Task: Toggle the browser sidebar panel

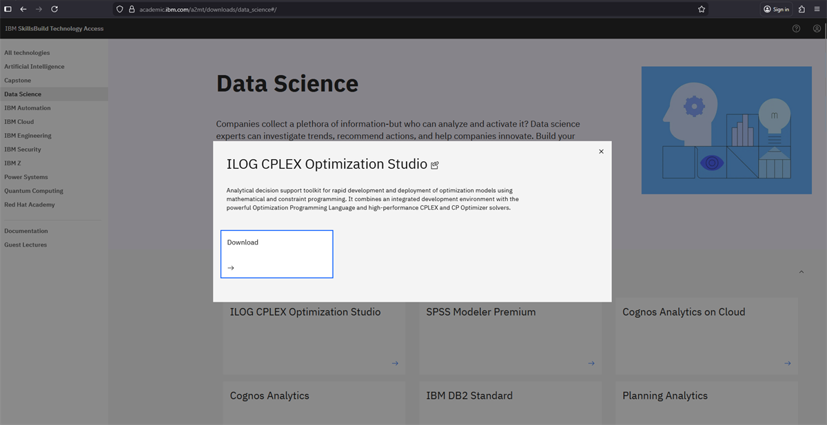Action: (8, 10)
